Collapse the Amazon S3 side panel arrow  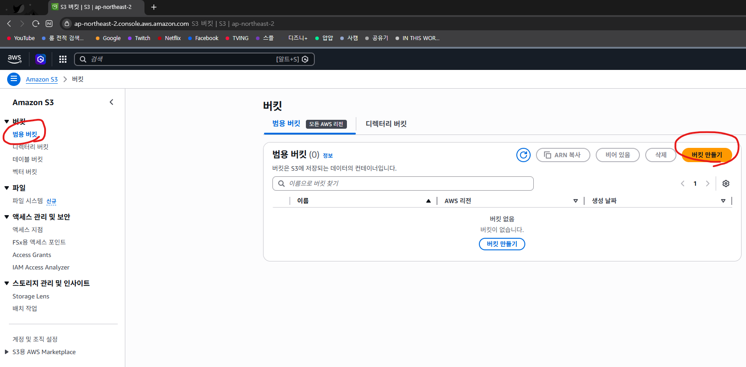click(111, 102)
